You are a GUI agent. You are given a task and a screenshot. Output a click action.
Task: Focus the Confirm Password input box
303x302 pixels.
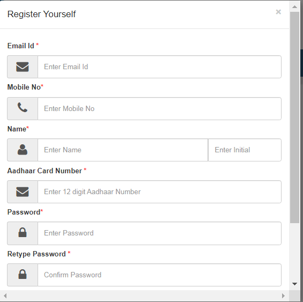point(159,275)
